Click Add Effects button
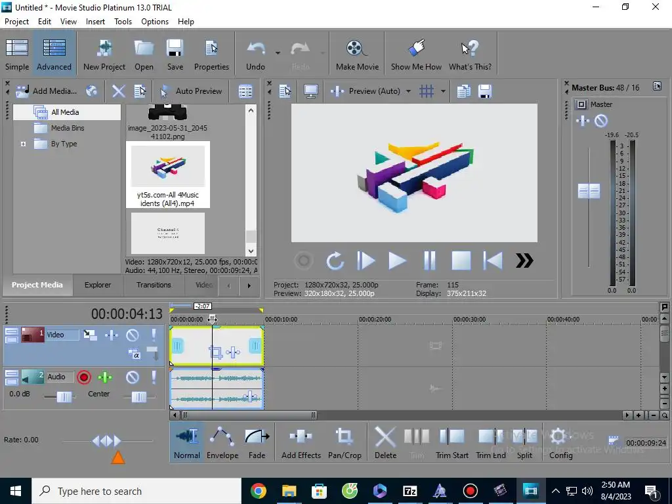The width and height of the screenshot is (672, 504). coord(301,443)
